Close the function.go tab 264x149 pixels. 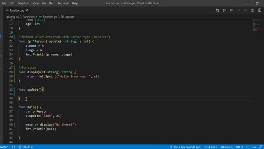(27, 10)
